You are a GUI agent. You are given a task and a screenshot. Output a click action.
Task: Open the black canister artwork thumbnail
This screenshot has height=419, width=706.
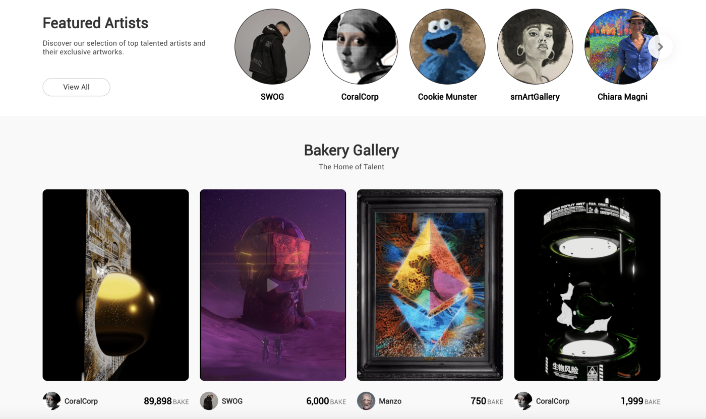click(x=587, y=285)
